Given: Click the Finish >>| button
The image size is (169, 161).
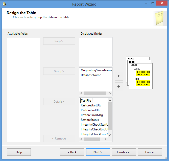Looking at the screenshot, I should (x=124, y=152).
